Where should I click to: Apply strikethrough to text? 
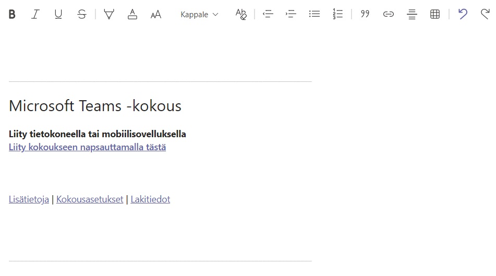(x=82, y=15)
